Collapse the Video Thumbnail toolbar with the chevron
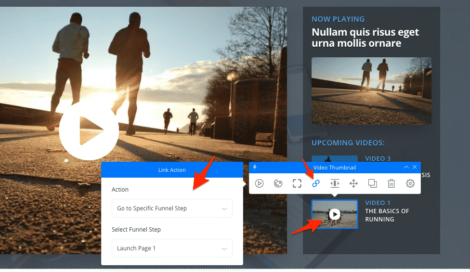The height and width of the screenshot is (272, 470). click(406, 167)
